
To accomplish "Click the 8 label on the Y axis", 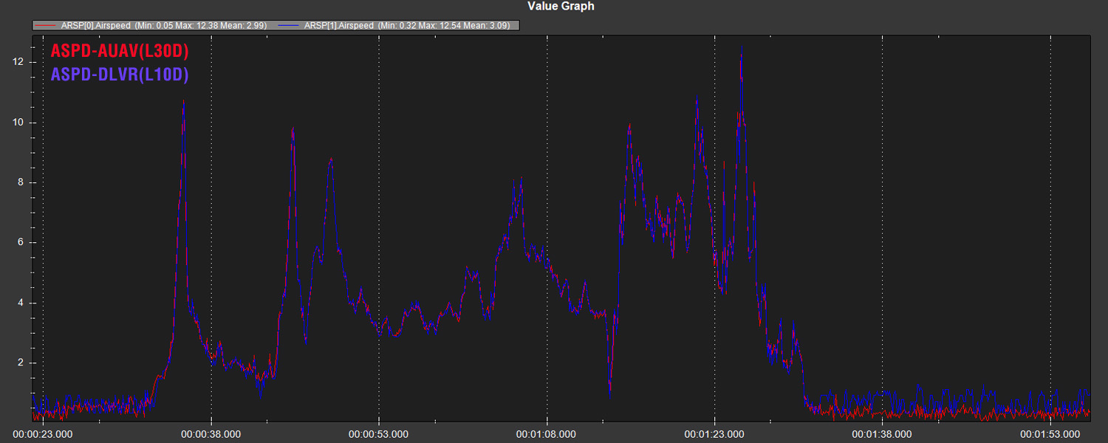I will (22, 182).
